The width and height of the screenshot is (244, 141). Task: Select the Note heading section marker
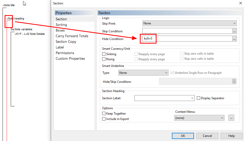point(15,18)
